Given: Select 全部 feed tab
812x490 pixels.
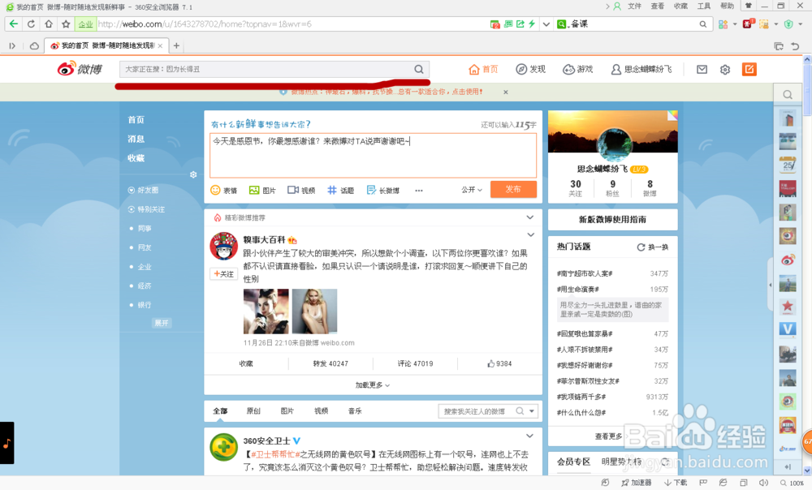Looking at the screenshot, I should pos(220,411).
